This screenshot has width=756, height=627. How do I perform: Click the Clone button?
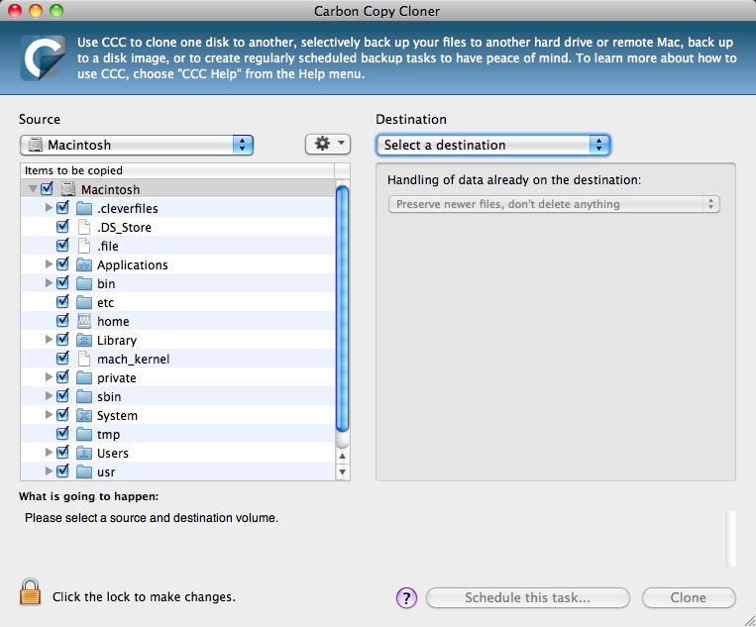click(689, 597)
